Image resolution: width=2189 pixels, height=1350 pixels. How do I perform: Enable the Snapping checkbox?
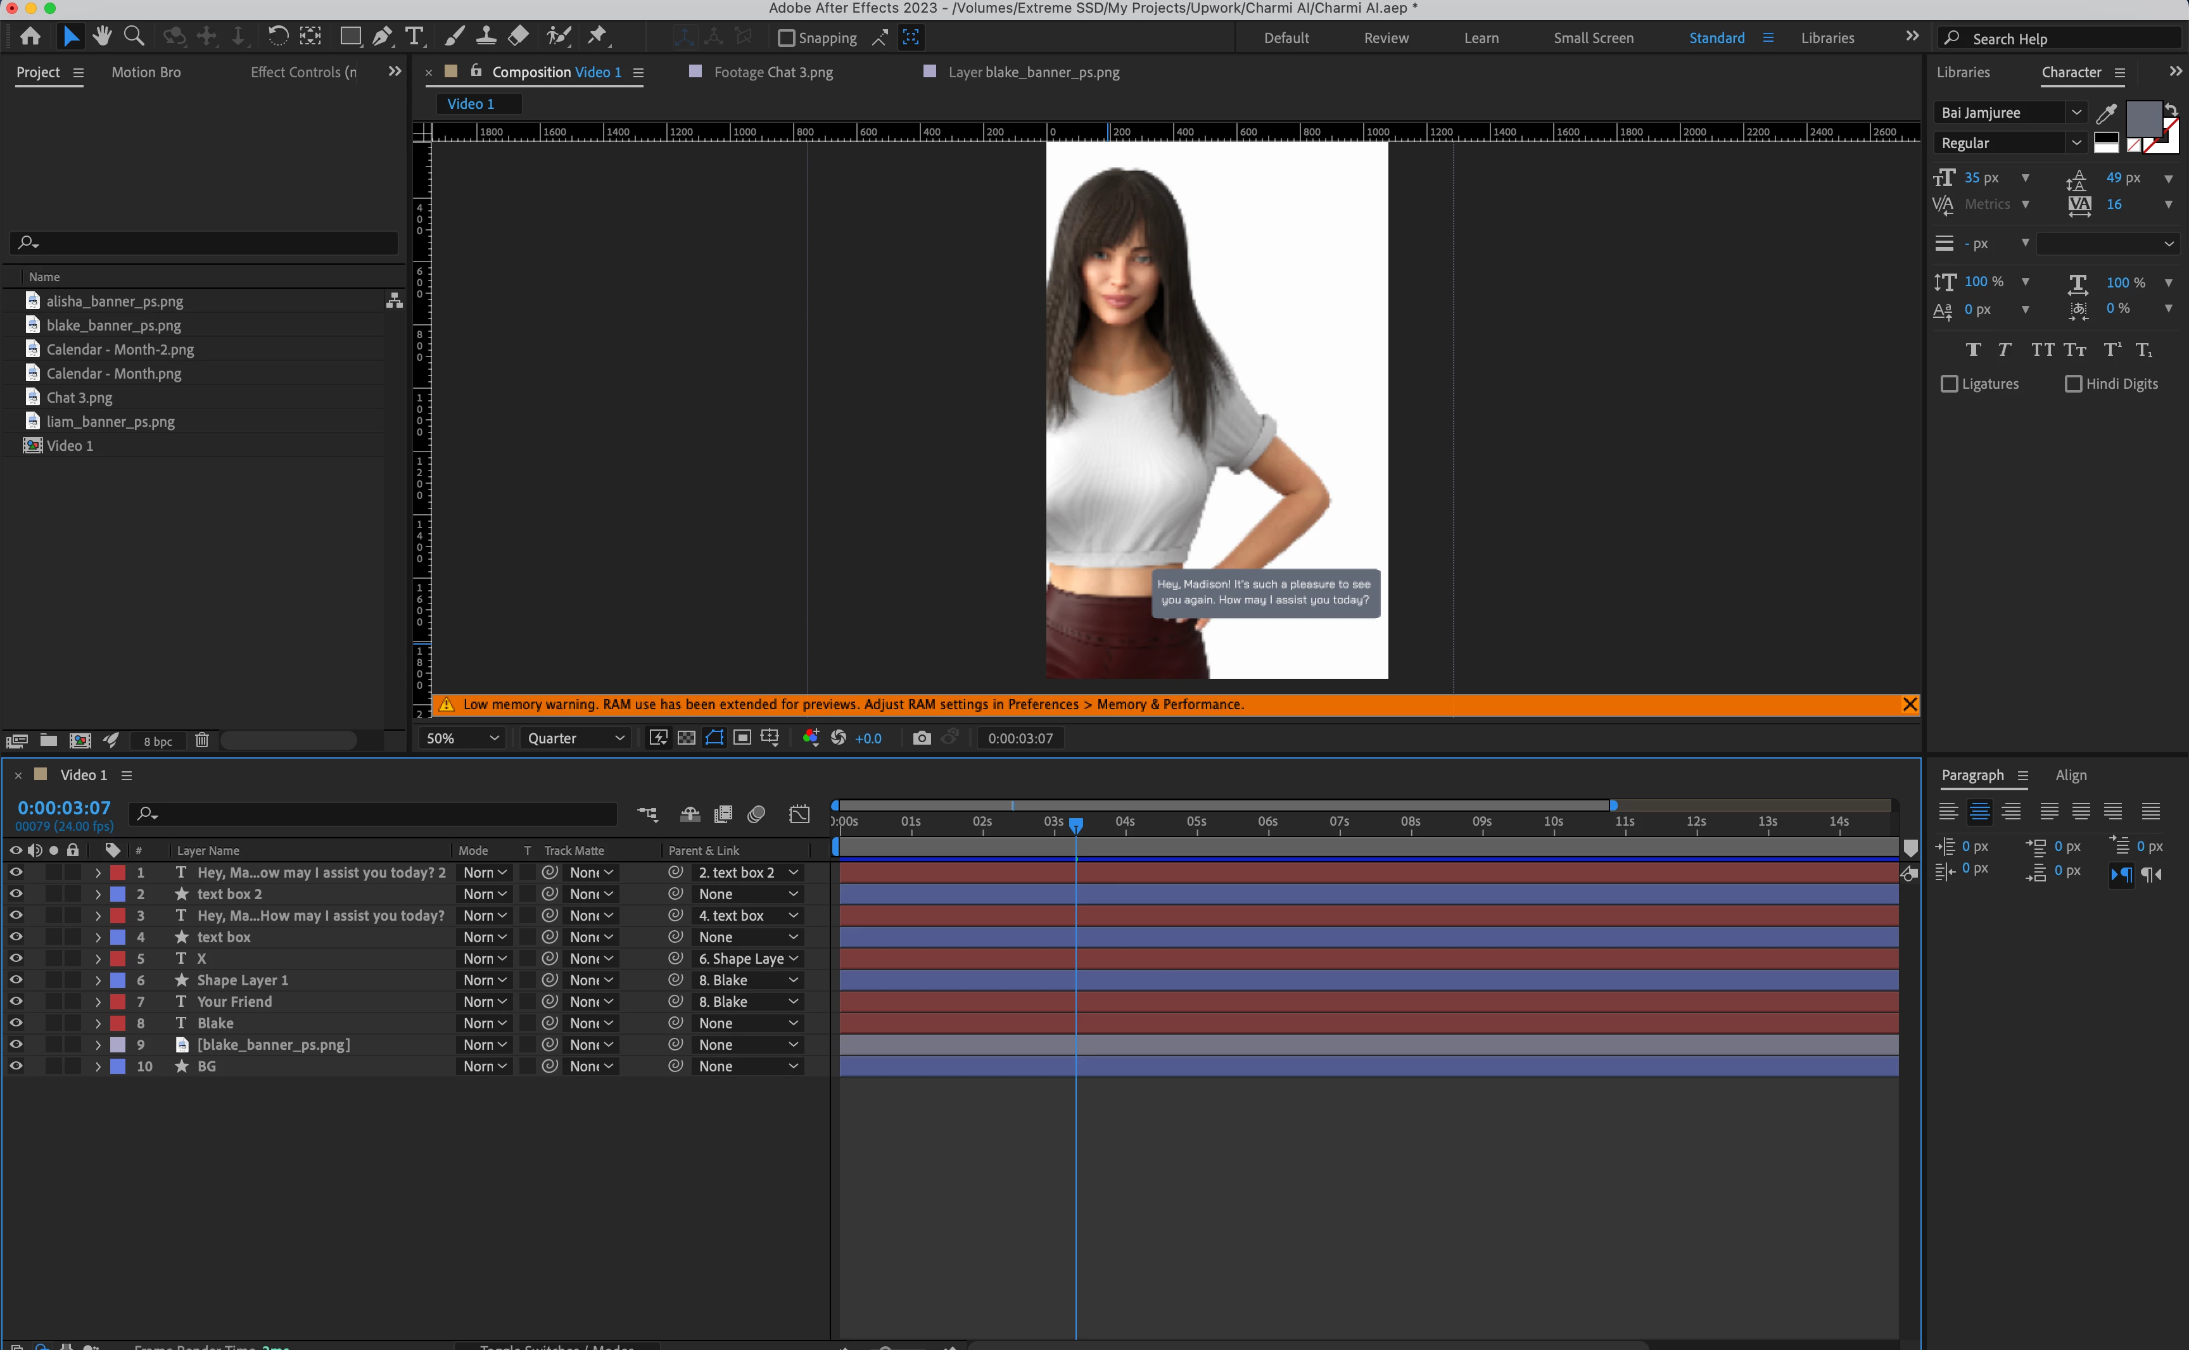coord(786,39)
